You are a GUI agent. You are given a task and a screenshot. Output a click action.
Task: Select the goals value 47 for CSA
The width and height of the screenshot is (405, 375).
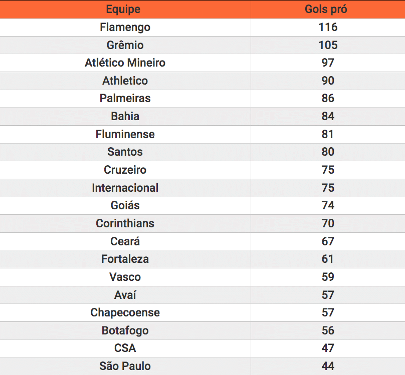pos(328,348)
